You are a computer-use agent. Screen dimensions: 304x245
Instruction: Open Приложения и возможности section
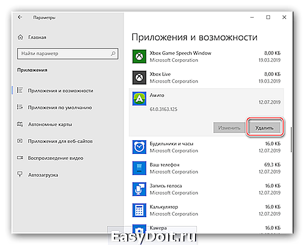point(60,91)
